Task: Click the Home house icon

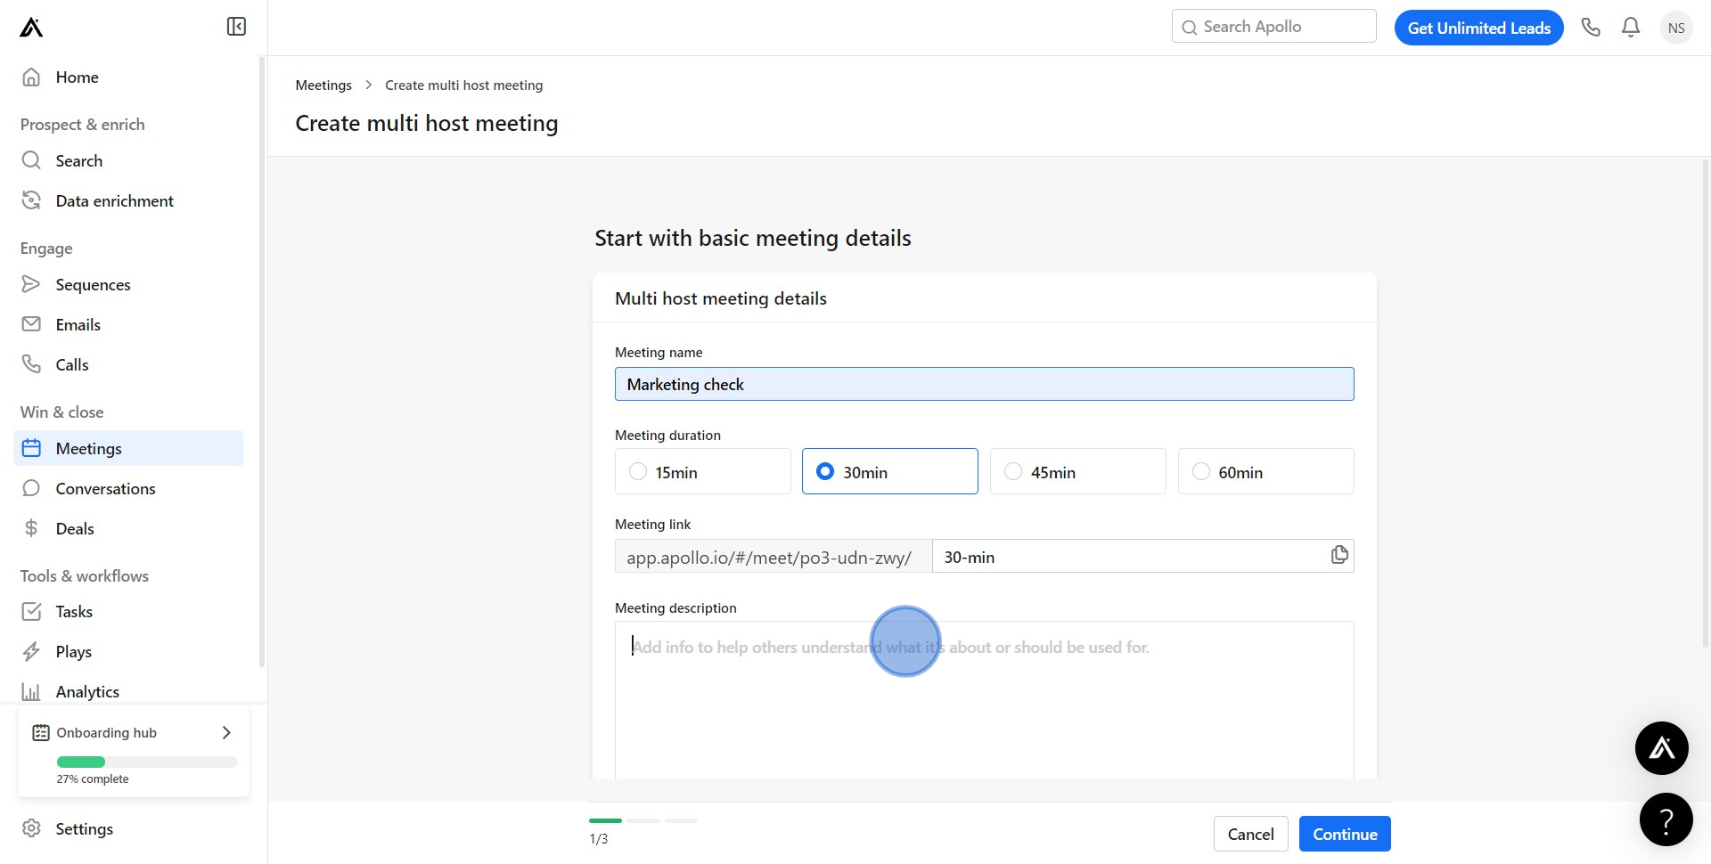Action: (x=31, y=77)
